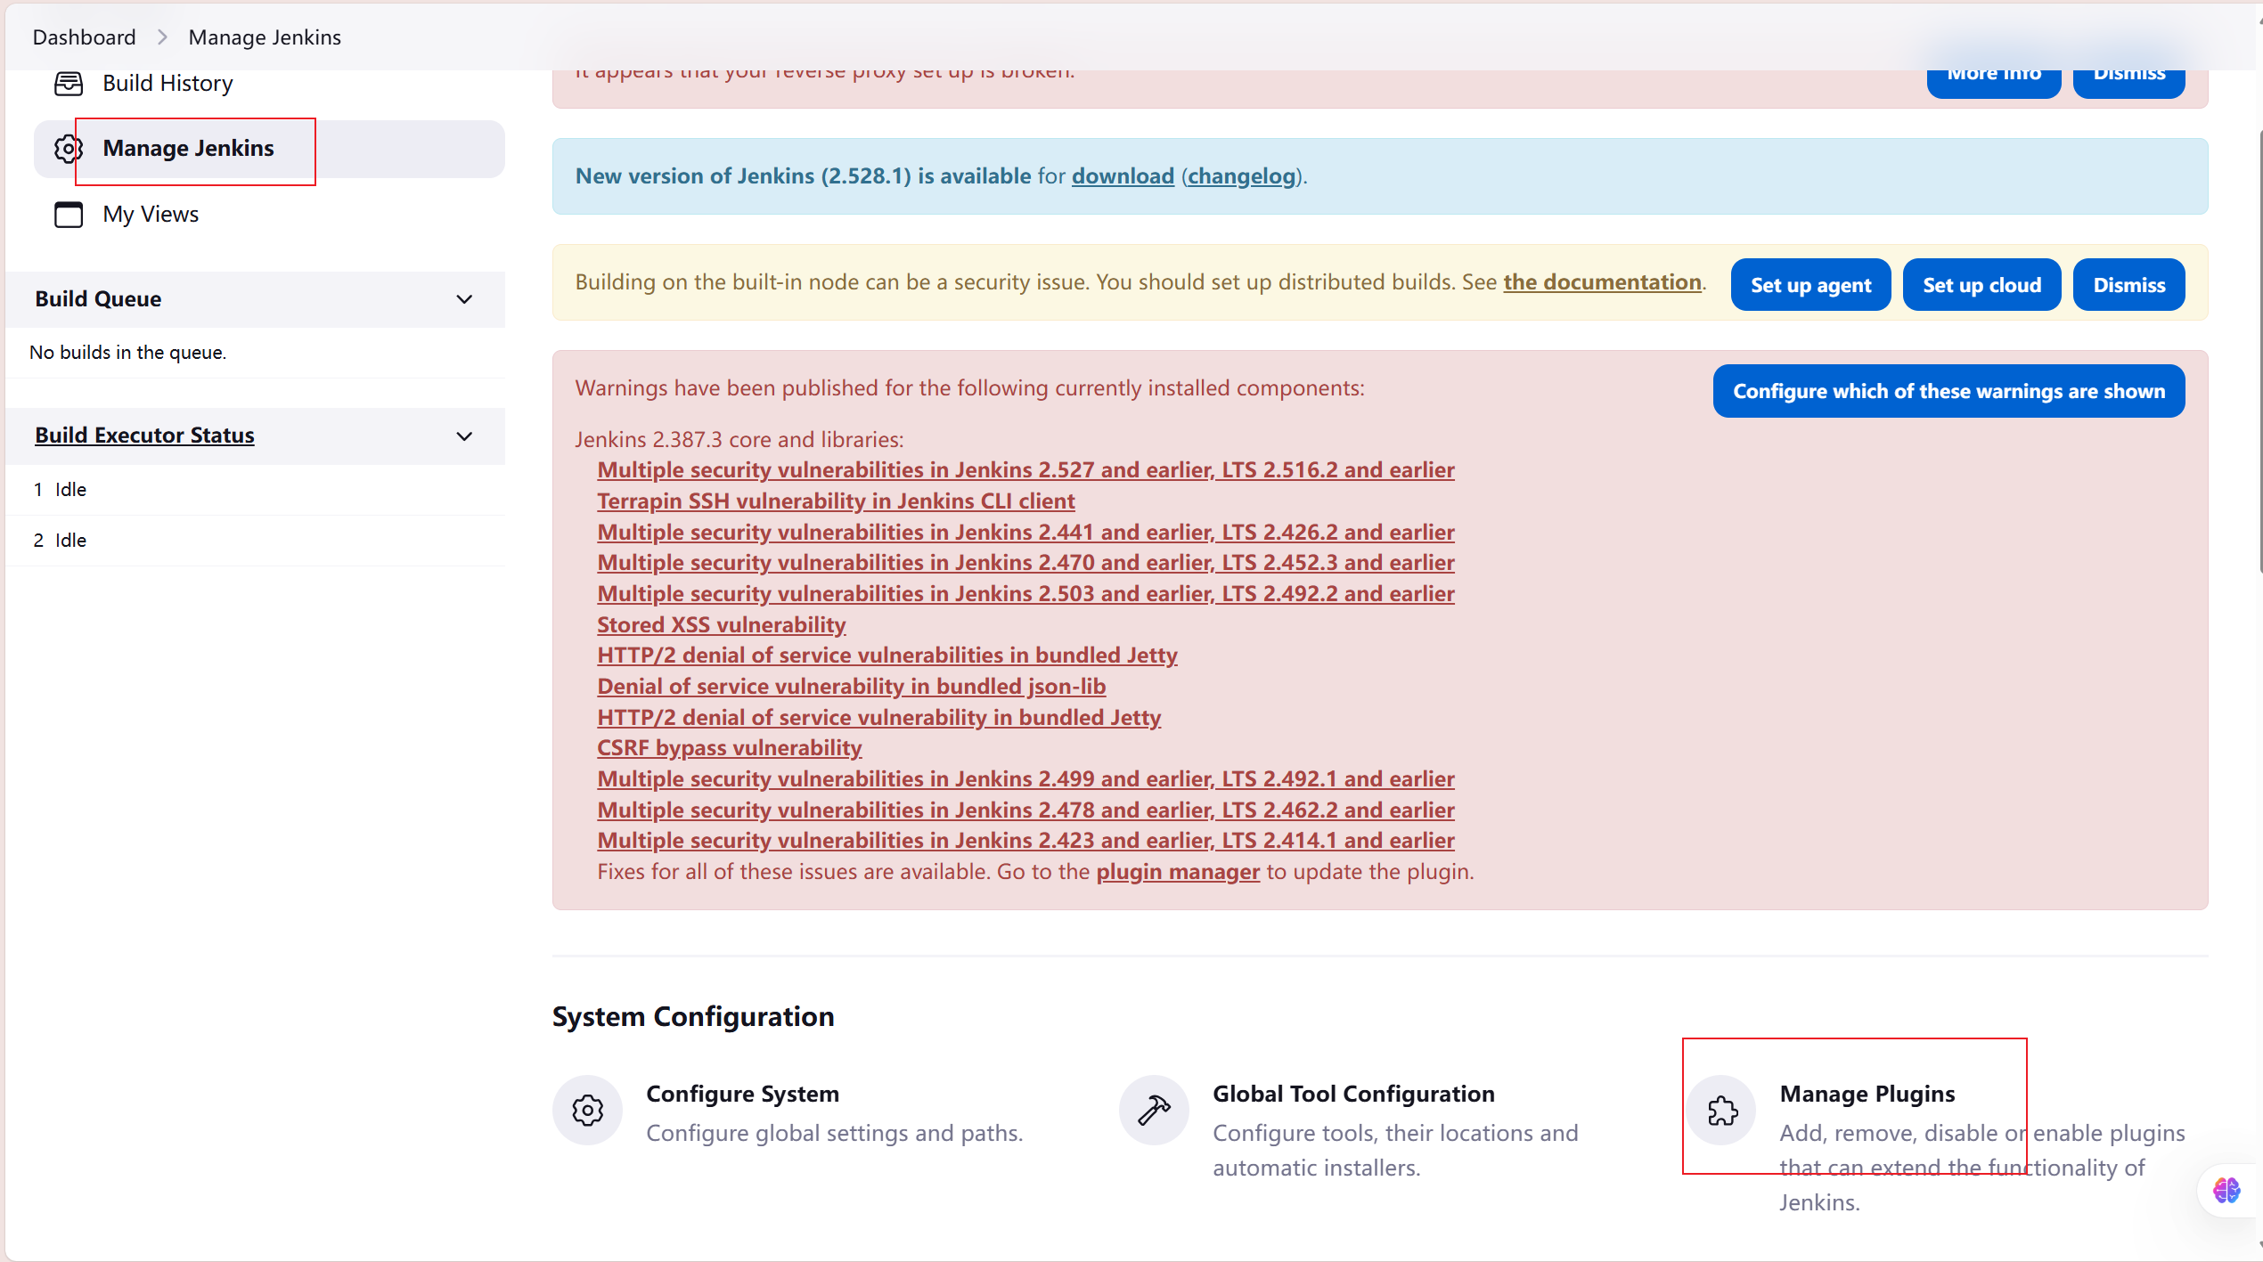Open Terrapin SSH vulnerability link
This screenshot has height=1262, width=2263.
pyautogui.click(x=835, y=501)
